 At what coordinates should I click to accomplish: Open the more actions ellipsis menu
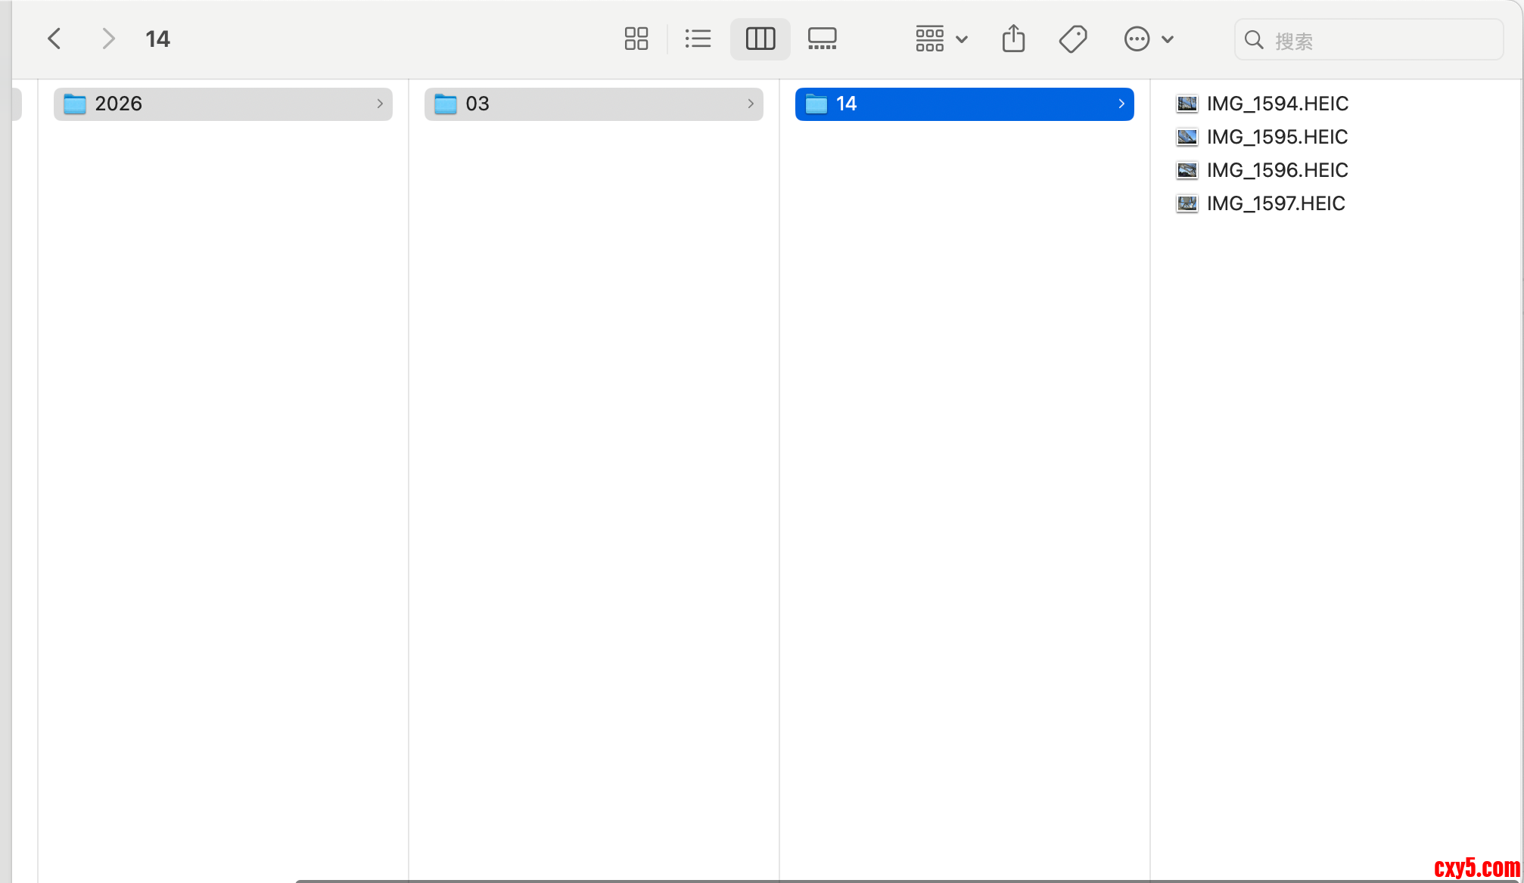(x=1147, y=39)
